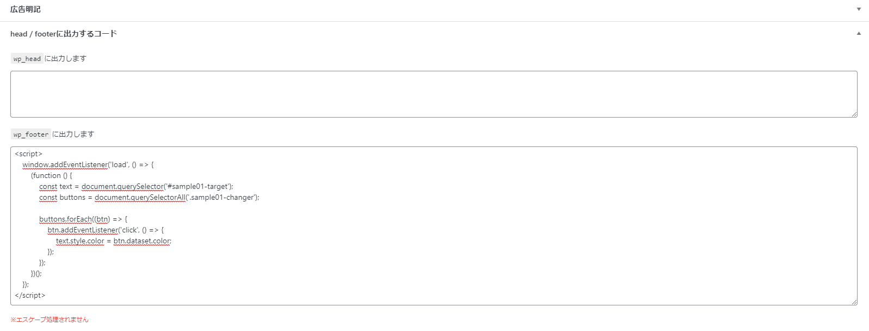The width and height of the screenshot is (869, 331).
Task: Click the wp_footer code label badge
Action: (x=30, y=134)
